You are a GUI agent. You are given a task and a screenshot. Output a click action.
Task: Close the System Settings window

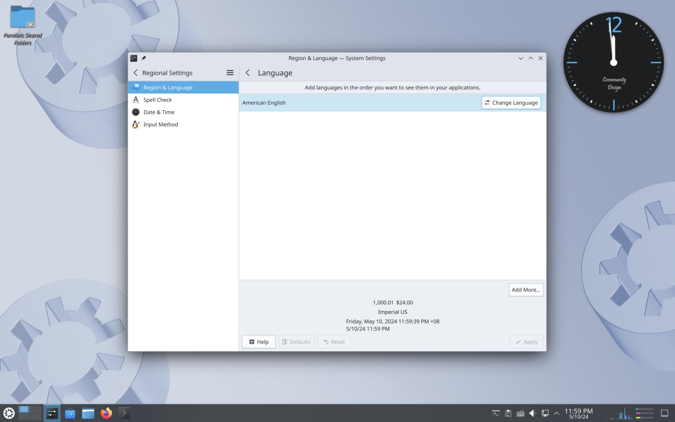click(x=541, y=58)
